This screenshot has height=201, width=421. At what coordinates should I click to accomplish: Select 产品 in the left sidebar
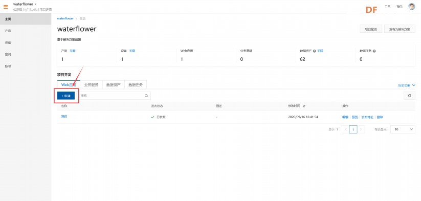coord(26,31)
